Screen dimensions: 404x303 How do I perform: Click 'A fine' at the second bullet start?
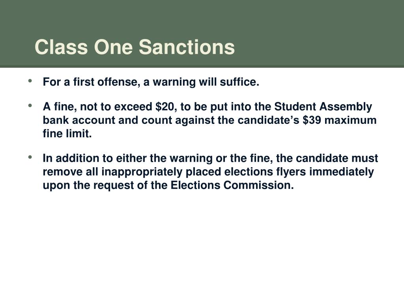click(x=60, y=107)
